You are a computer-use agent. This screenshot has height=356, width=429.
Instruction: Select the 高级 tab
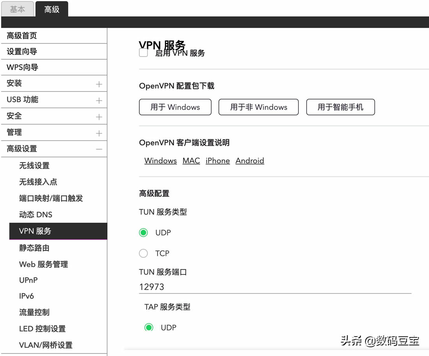pos(52,9)
